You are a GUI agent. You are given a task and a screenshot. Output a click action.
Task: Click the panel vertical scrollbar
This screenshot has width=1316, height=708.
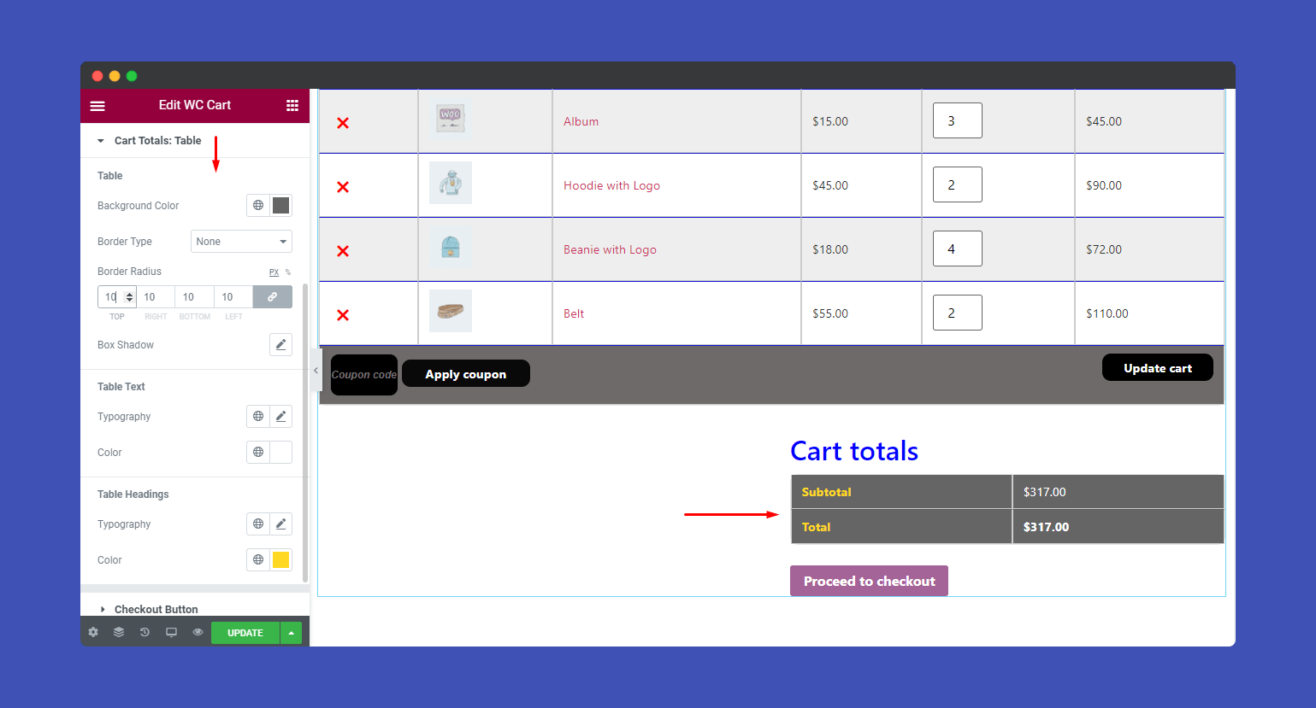(305, 434)
